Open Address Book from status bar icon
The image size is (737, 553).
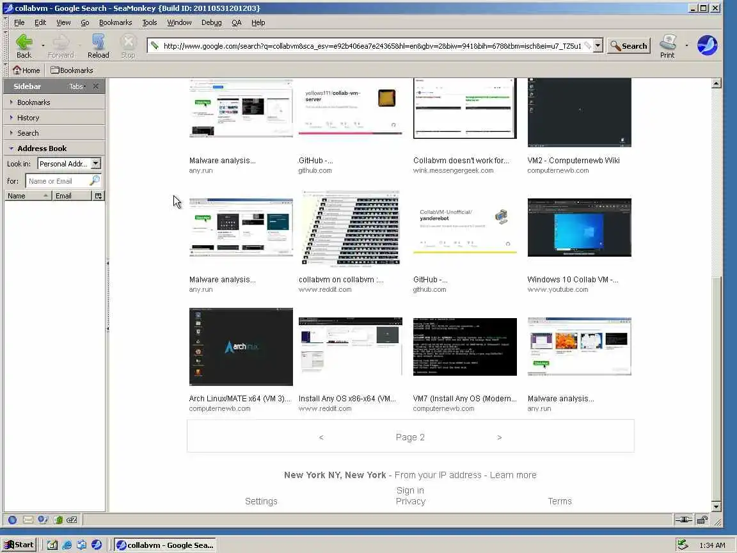click(58, 520)
